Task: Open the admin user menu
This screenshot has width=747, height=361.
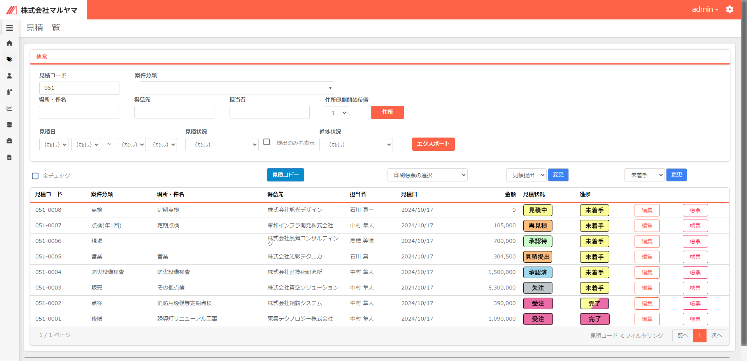Action: [705, 9]
